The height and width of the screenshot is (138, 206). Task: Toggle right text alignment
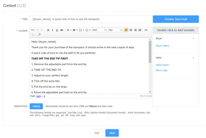135,30
